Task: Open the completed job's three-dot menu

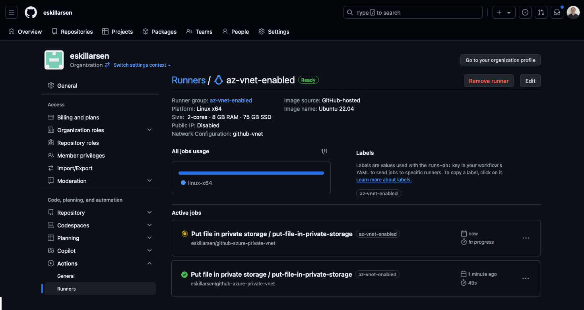Action: 526,279
